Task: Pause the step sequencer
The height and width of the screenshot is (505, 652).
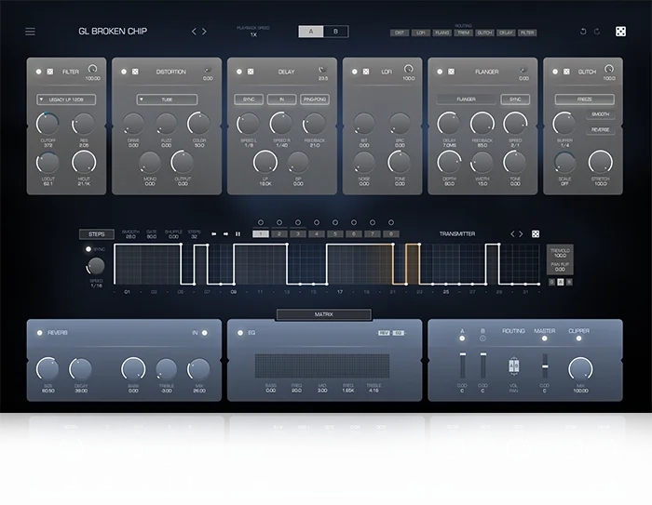Action: click(x=238, y=234)
